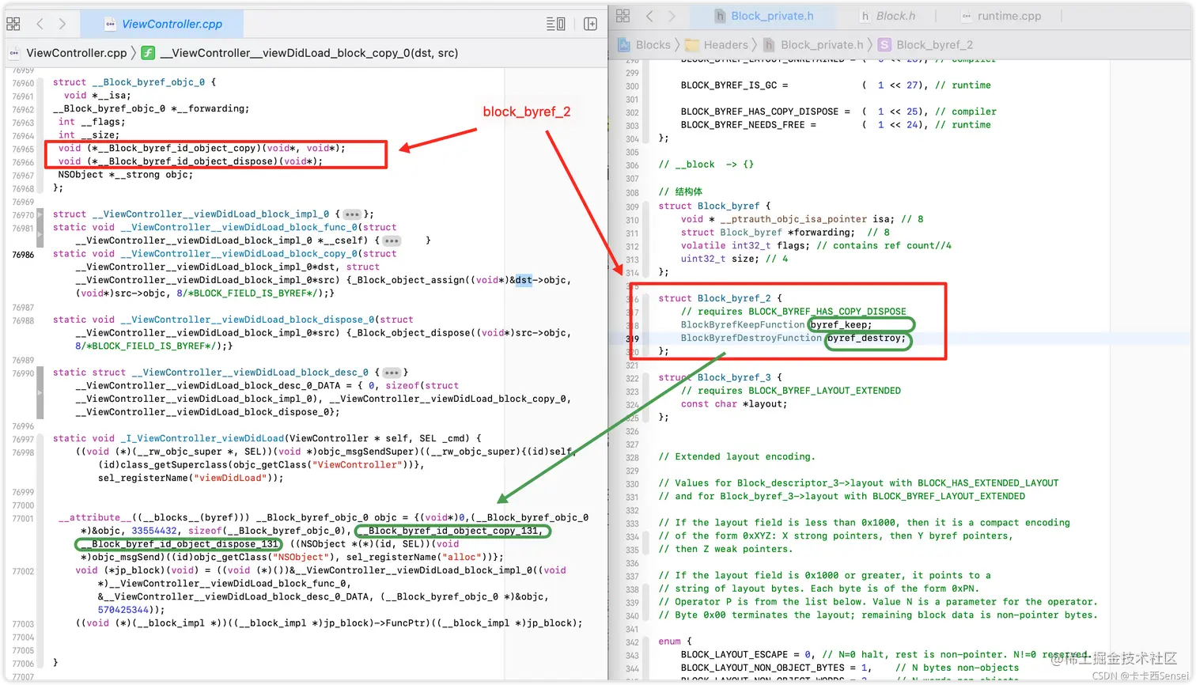
Task: Open the related items grid icon in left editor
Action: (x=13, y=23)
